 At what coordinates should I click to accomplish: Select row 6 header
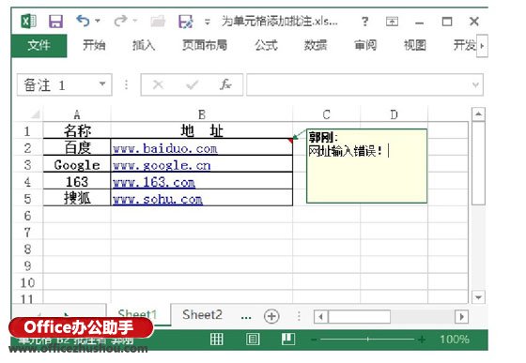(27, 216)
